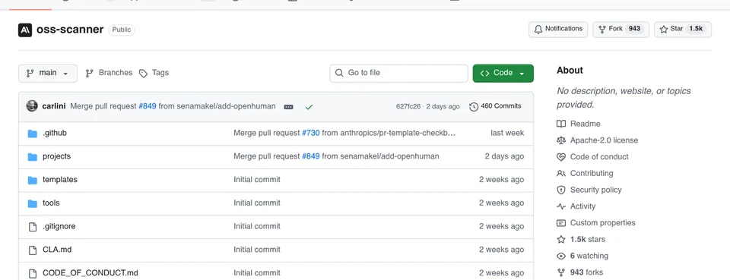Click the Notifications bell button
This screenshot has height=280, width=730.
(x=558, y=29)
